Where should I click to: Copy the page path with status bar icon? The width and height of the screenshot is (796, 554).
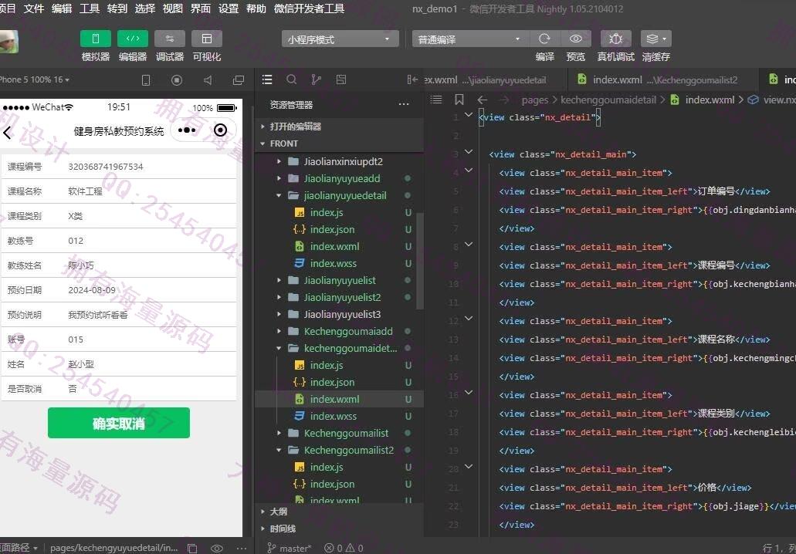192,548
